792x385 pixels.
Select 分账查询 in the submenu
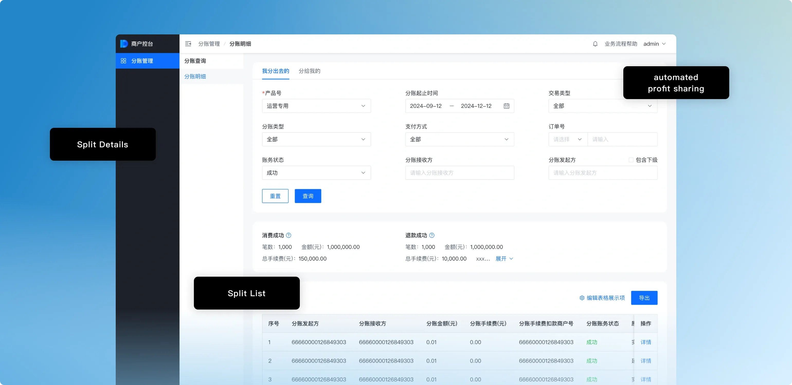pos(195,61)
